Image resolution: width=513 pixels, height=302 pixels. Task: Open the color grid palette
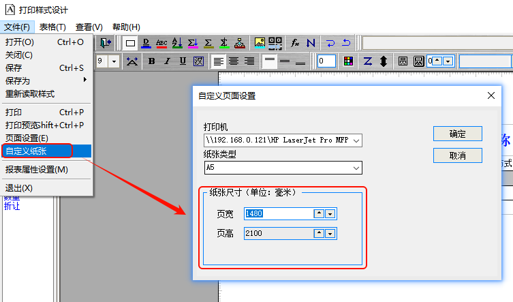tap(348, 61)
